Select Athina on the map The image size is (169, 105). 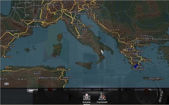pos(148,60)
